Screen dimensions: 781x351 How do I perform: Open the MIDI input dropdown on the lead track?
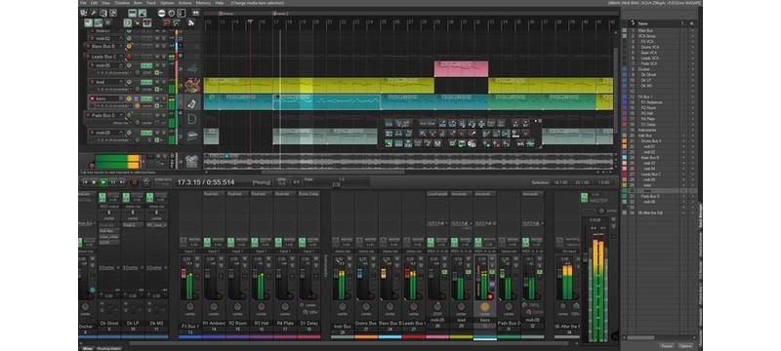point(113,89)
